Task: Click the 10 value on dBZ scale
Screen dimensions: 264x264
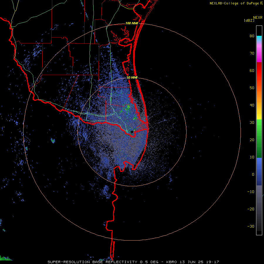Action: 252,157
